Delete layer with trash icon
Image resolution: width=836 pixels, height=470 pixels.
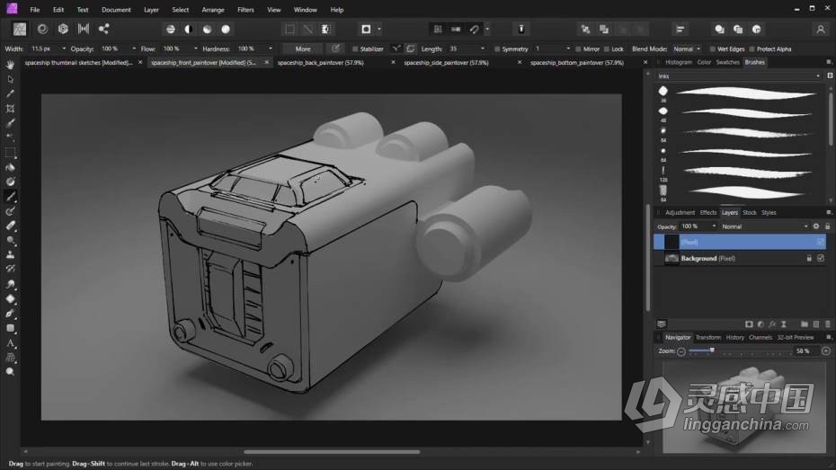coord(828,324)
